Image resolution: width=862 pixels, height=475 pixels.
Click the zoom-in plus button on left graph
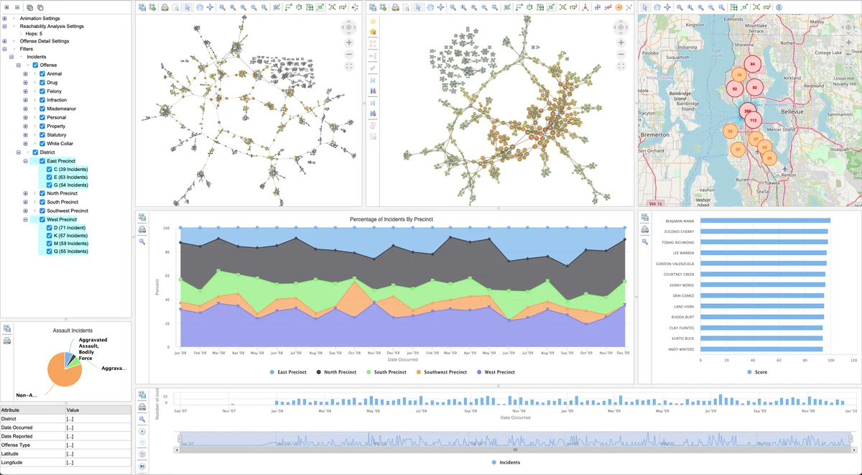349,43
